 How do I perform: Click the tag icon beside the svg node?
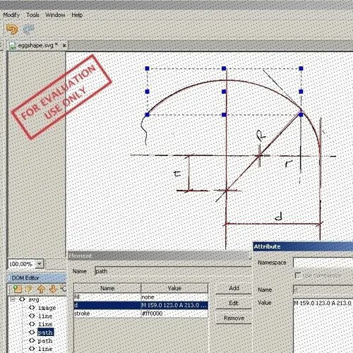(x=22, y=299)
